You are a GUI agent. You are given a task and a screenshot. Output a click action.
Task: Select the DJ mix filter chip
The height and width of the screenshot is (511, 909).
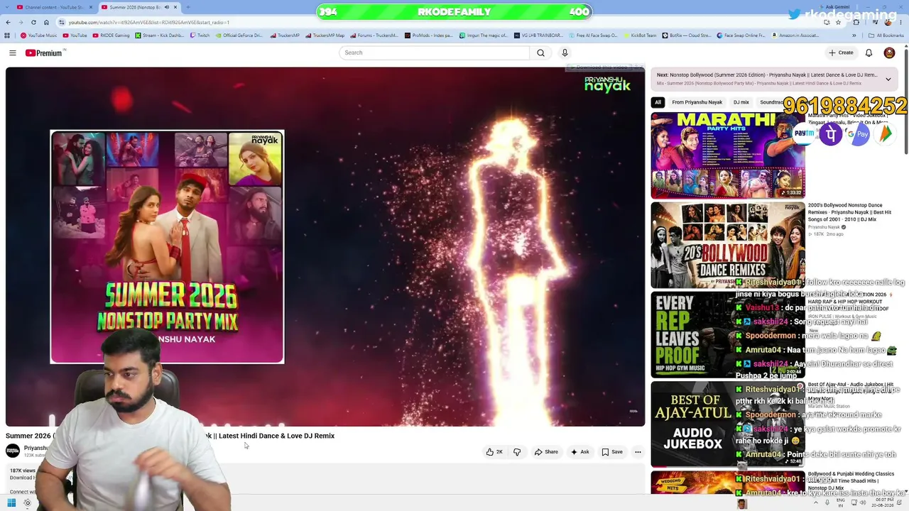(x=741, y=102)
